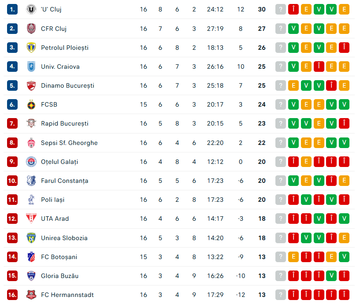Select the UTA Arad team name

[55, 219]
